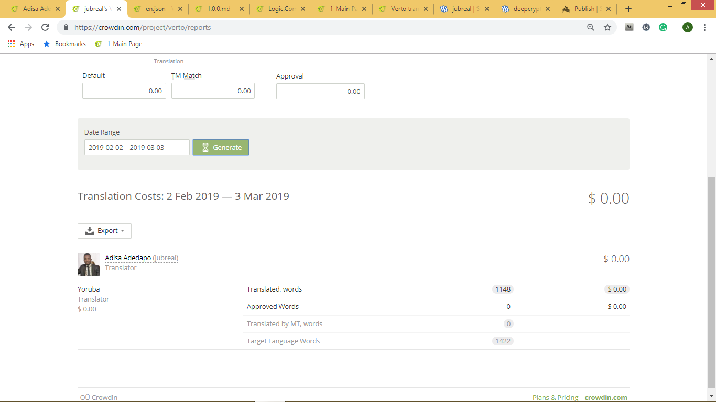Click the TM Match rate field
This screenshot has width=716, height=402.
tap(213, 91)
